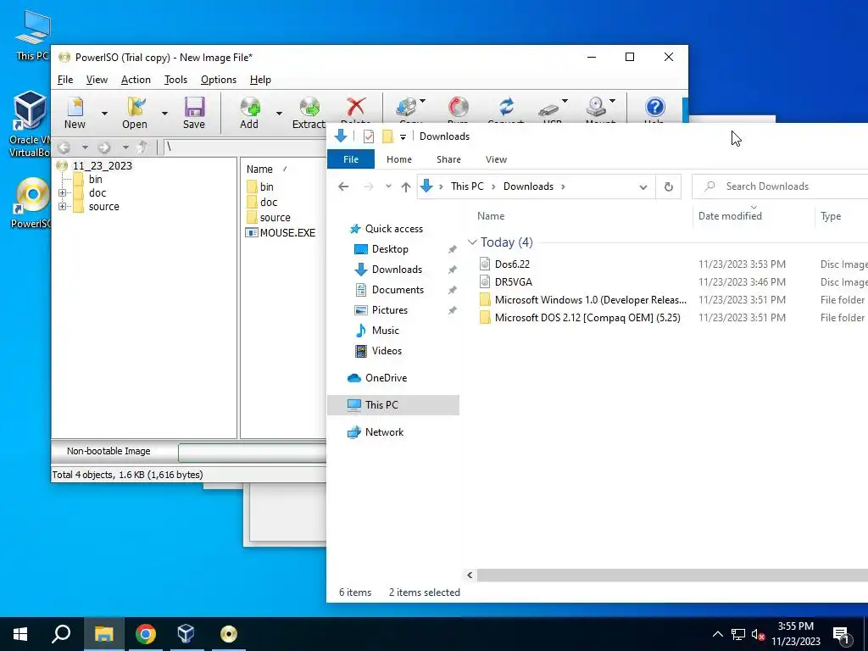Click the muted volume tray icon
Screen dimensions: 868x651
click(759, 634)
